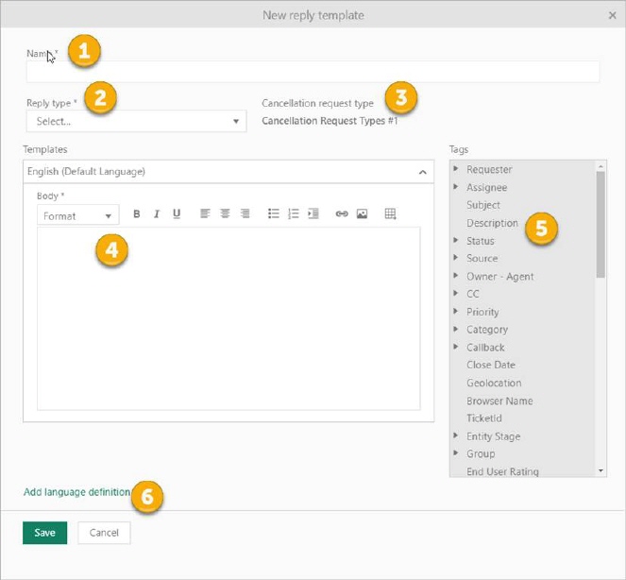Image resolution: width=626 pixels, height=580 pixels.
Task: Toggle bold formatting in body editor
Action: point(137,214)
